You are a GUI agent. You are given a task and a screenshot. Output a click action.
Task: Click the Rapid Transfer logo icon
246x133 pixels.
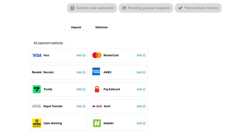[37, 106]
